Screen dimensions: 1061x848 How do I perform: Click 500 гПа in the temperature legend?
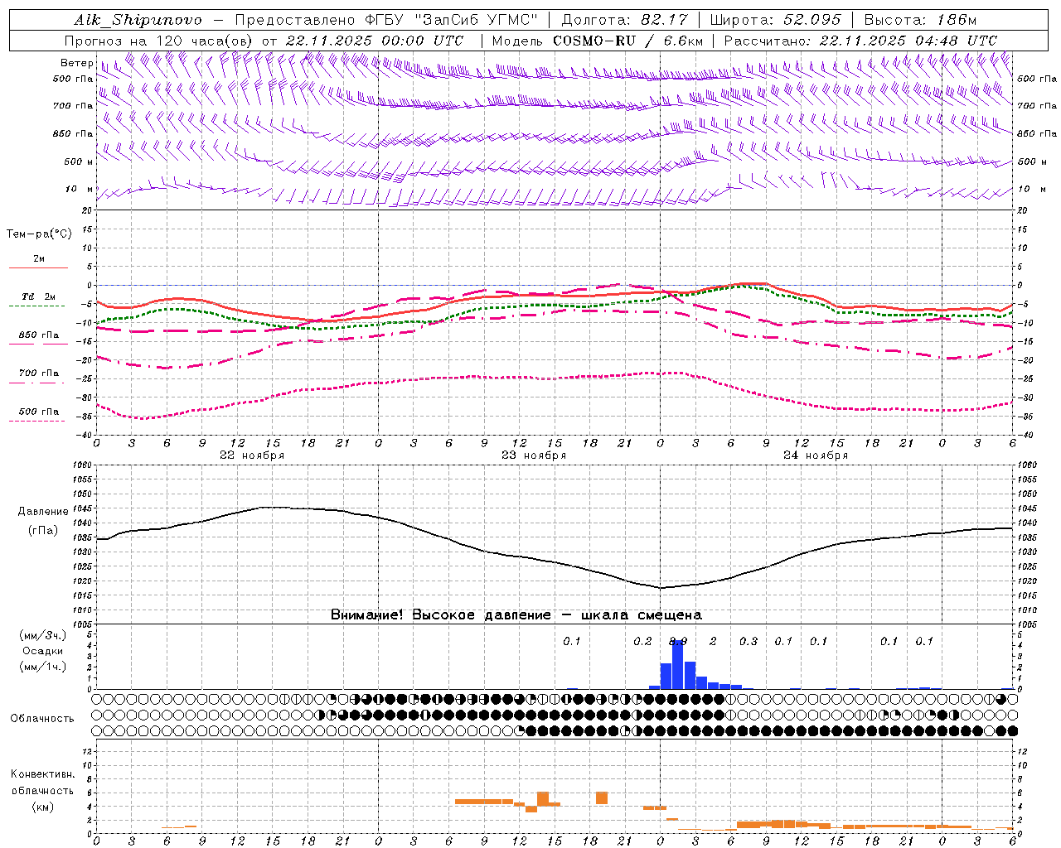[x=39, y=412]
